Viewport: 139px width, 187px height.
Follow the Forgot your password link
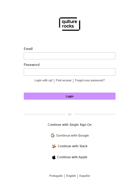(x=90, y=80)
